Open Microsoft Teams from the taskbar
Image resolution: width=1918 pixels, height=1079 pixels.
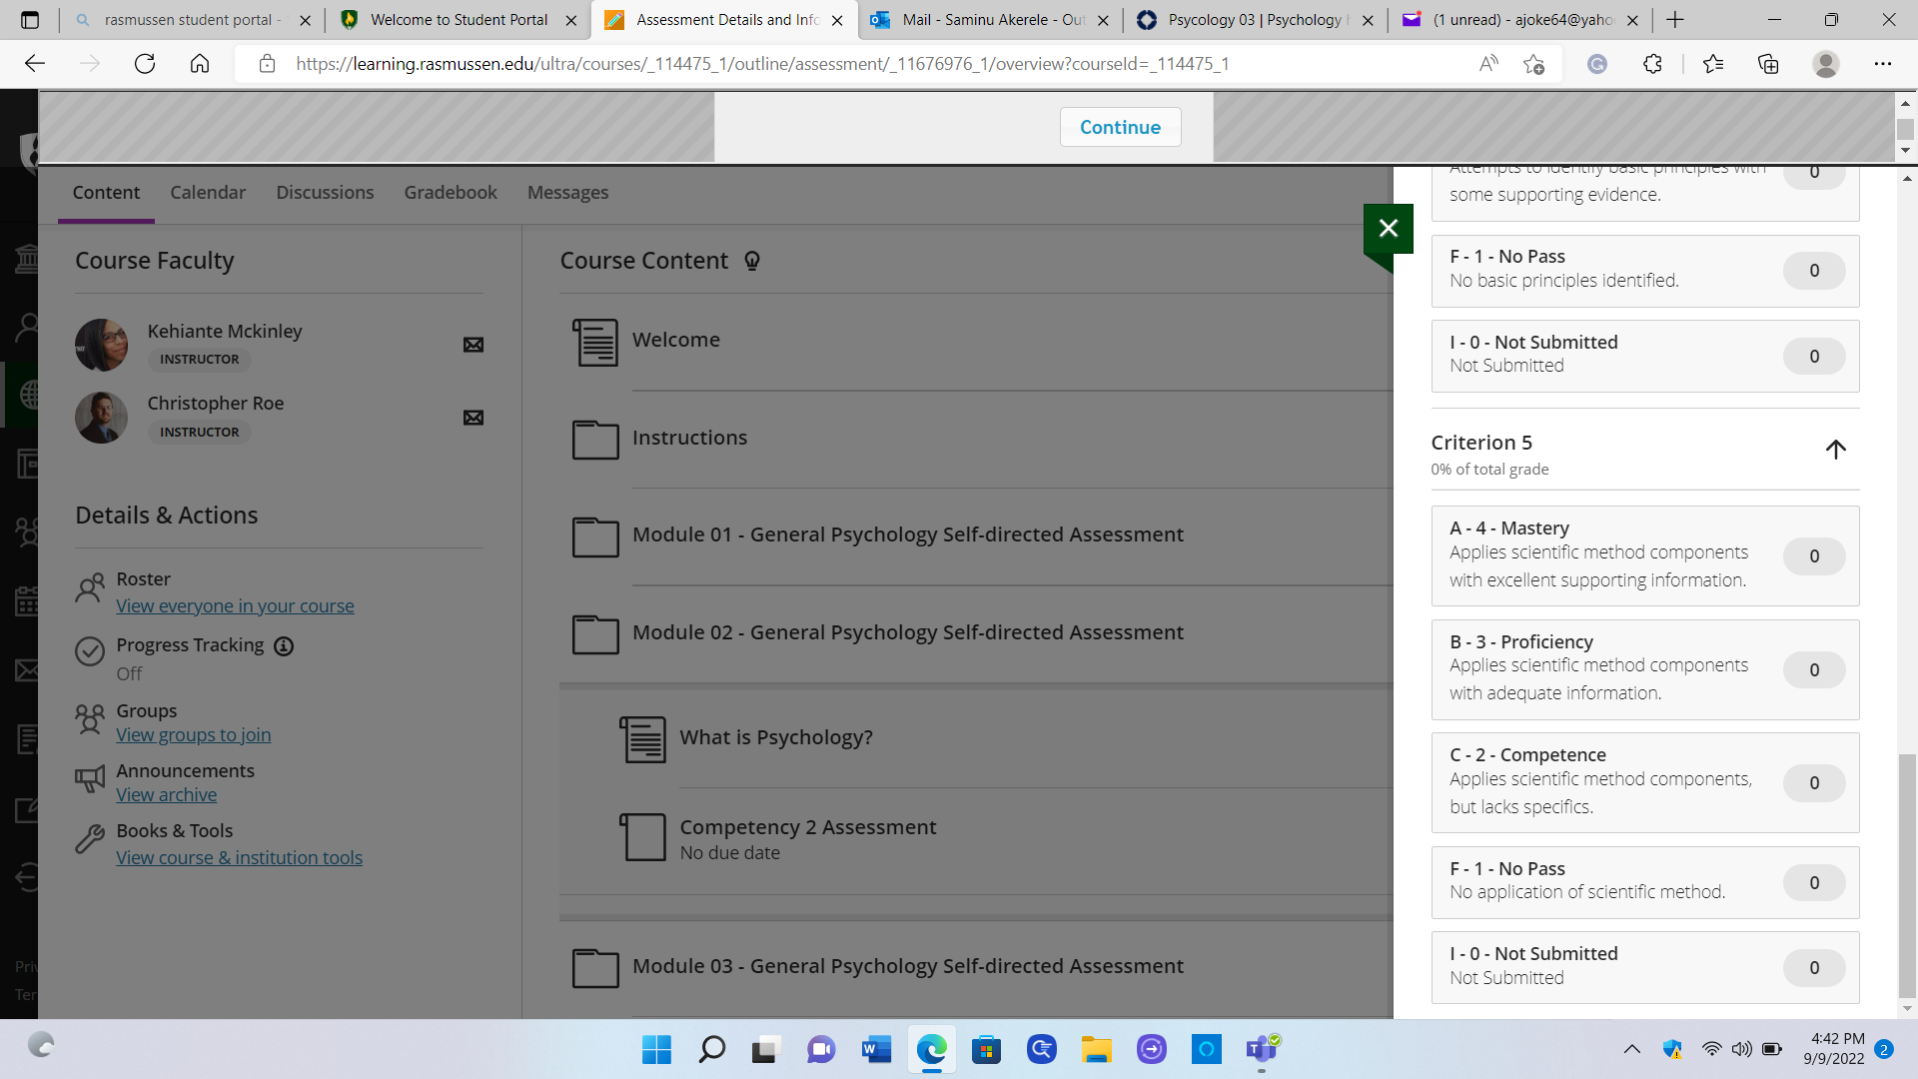[1262, 1050]
